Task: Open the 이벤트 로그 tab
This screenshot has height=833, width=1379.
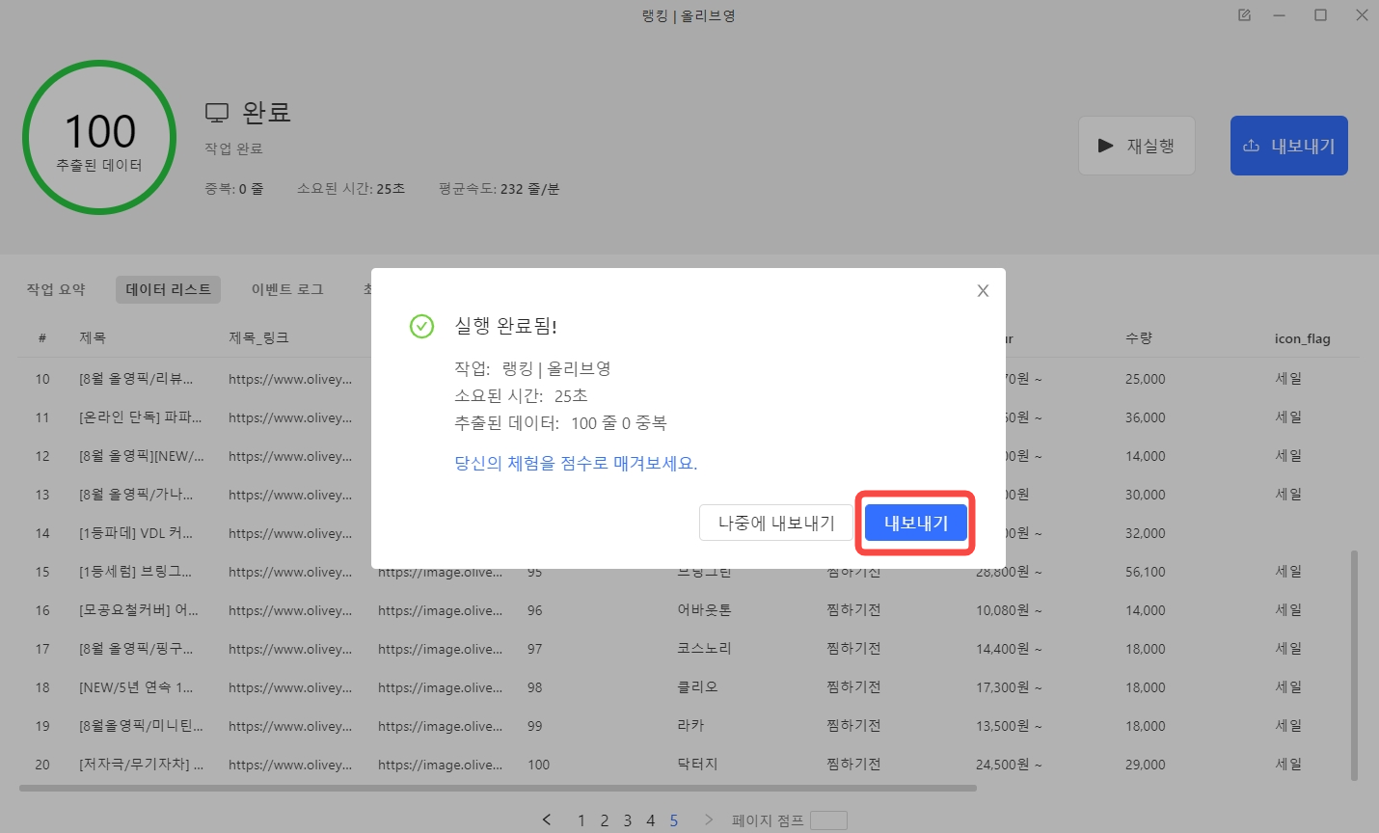Action: [x=287, y=289]
